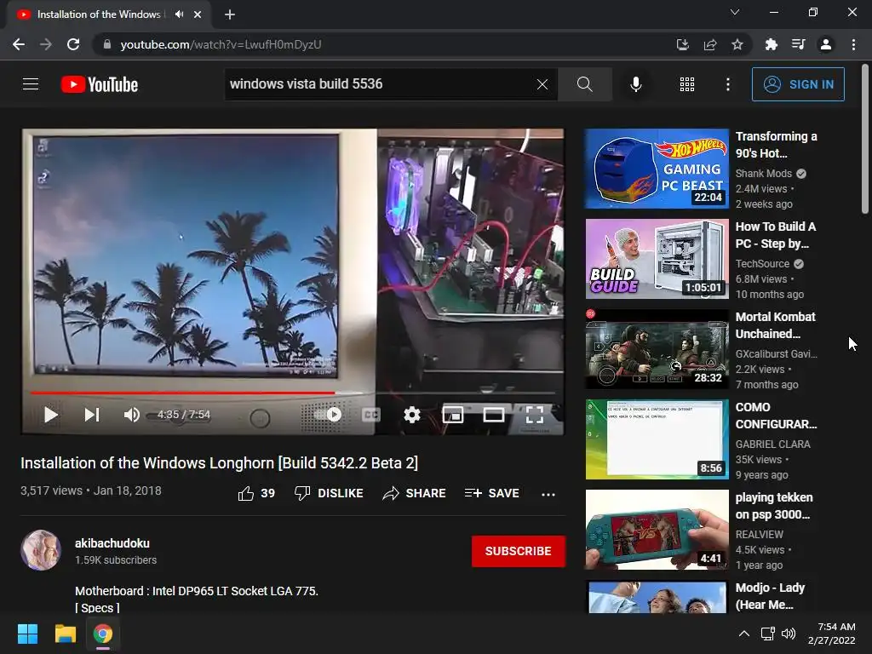
Task: Toggle closed captions in player
Action: coord(371,415)
